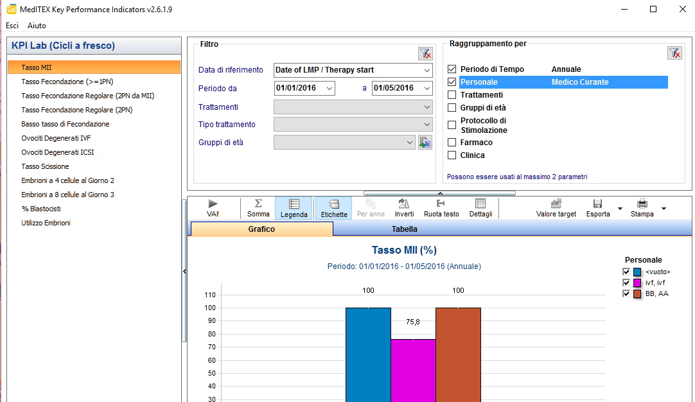Toggle the ivf, ivf legend checkbox
Screen dimensions: 695x402
coord(626,283)
